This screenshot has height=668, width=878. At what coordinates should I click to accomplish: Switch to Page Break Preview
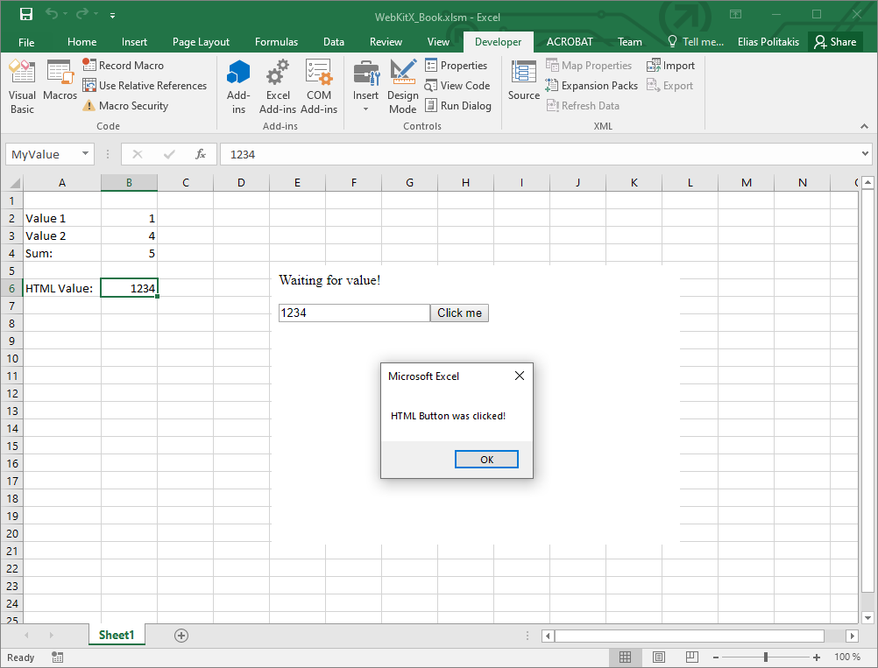pos(692,657)
